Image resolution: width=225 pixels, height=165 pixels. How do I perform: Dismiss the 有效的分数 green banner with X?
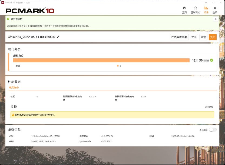pos(216,19)
